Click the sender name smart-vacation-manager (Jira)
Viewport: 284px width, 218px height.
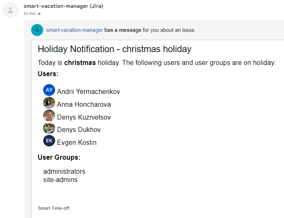[63, 6]
